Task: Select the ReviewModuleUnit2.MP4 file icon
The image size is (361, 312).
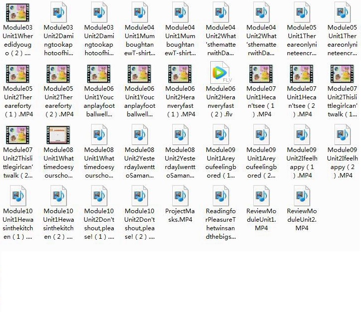Action: tap(301, 195)
